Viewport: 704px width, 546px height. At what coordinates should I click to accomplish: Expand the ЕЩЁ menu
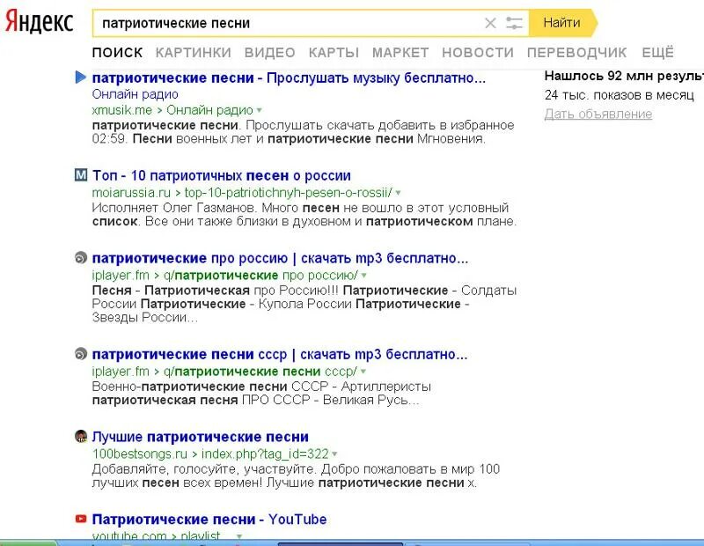657,53
